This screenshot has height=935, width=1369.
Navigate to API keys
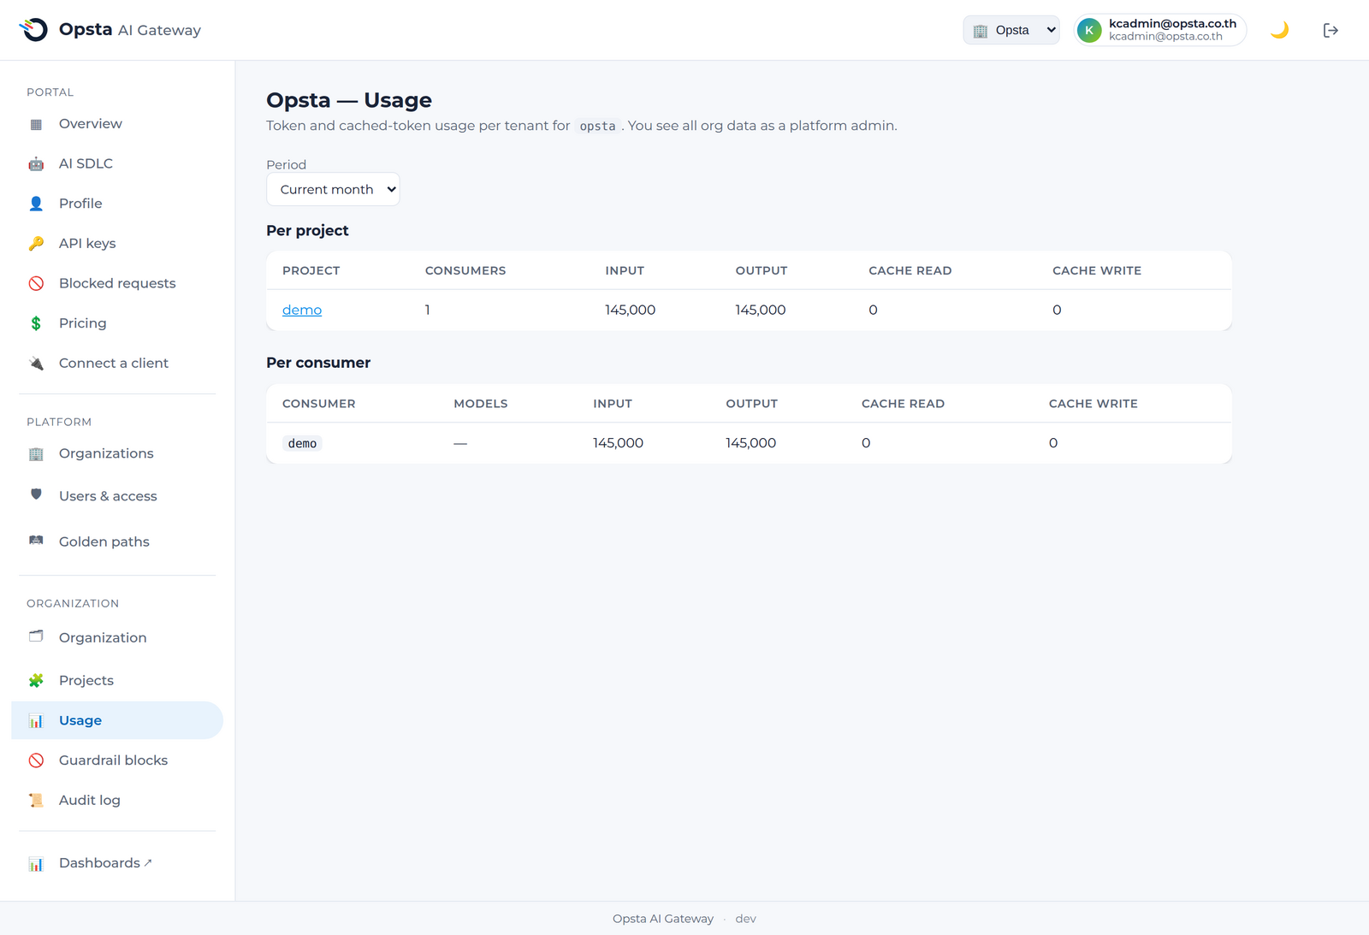coord(117,243)
